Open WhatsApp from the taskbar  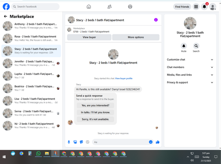[38, 153]
